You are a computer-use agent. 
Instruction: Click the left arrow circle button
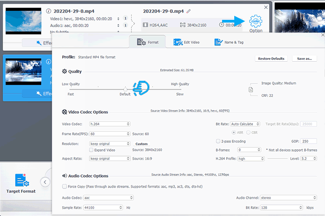point(45,182)
